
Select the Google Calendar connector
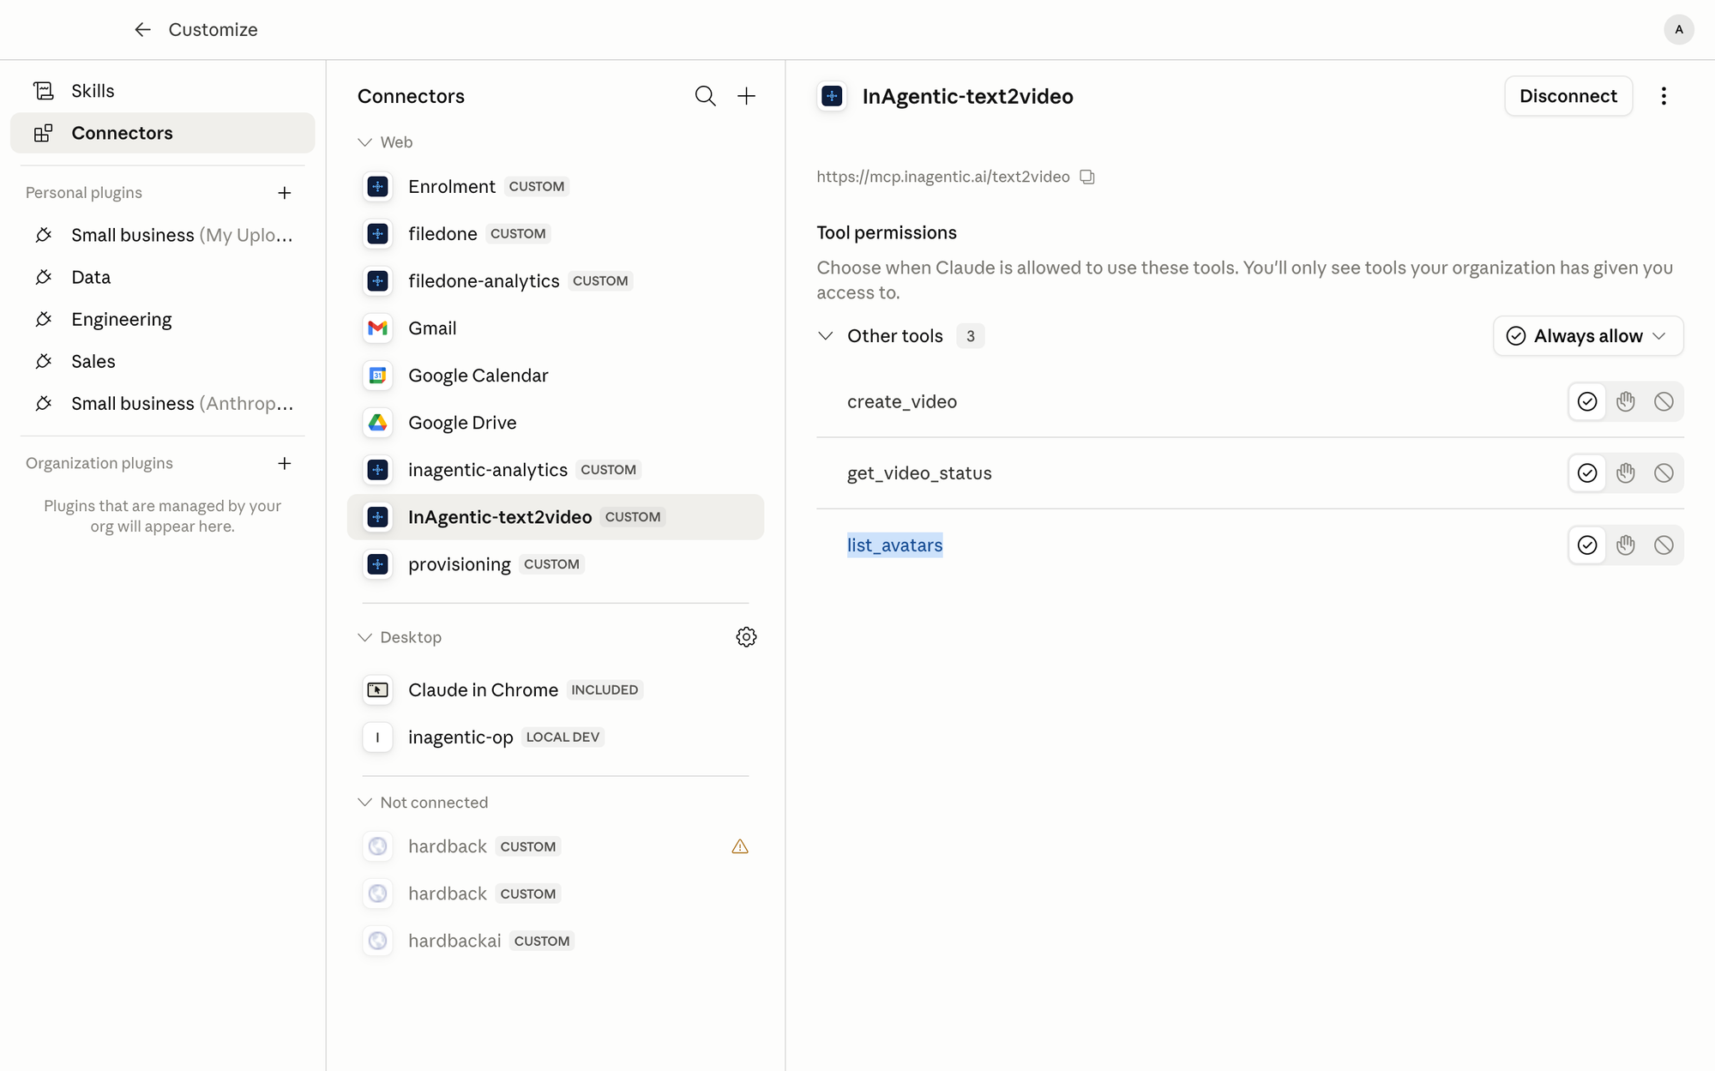(555, 376)
